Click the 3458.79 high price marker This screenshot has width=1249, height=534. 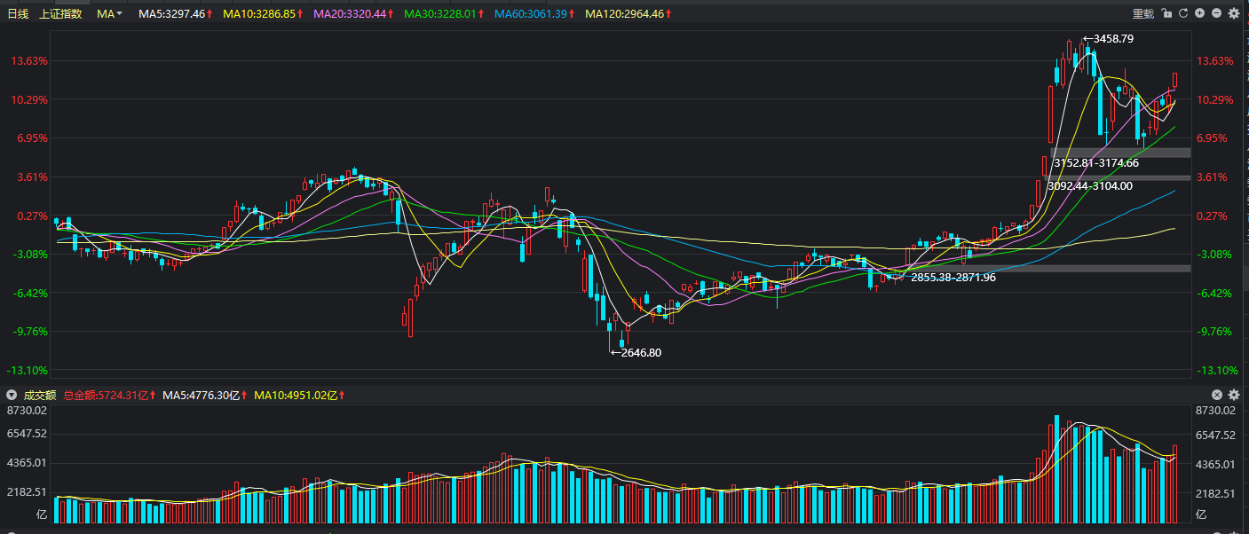click(1107, 39)
